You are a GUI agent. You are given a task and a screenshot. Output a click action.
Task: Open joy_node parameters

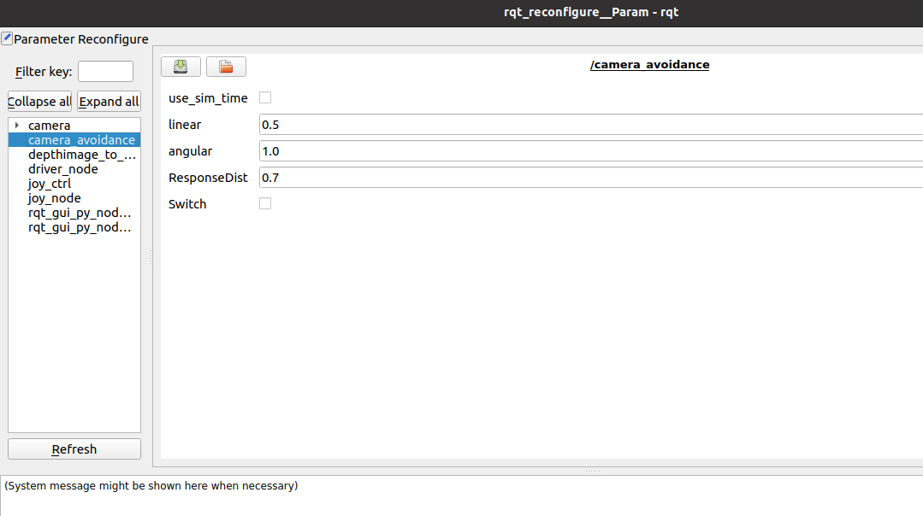54,199
